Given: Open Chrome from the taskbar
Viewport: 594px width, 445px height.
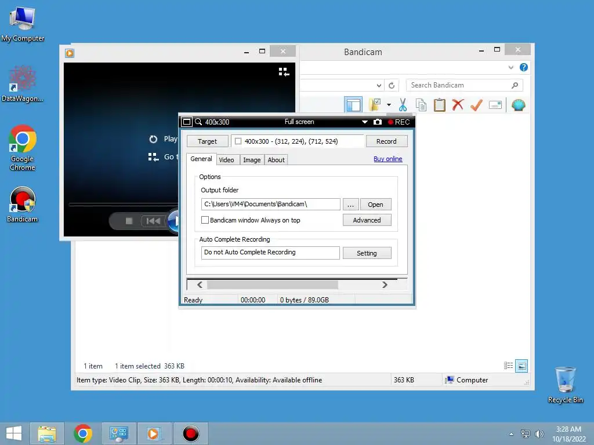Looking at the screenshot, I should pyautogui.click(x=83, y=433).
